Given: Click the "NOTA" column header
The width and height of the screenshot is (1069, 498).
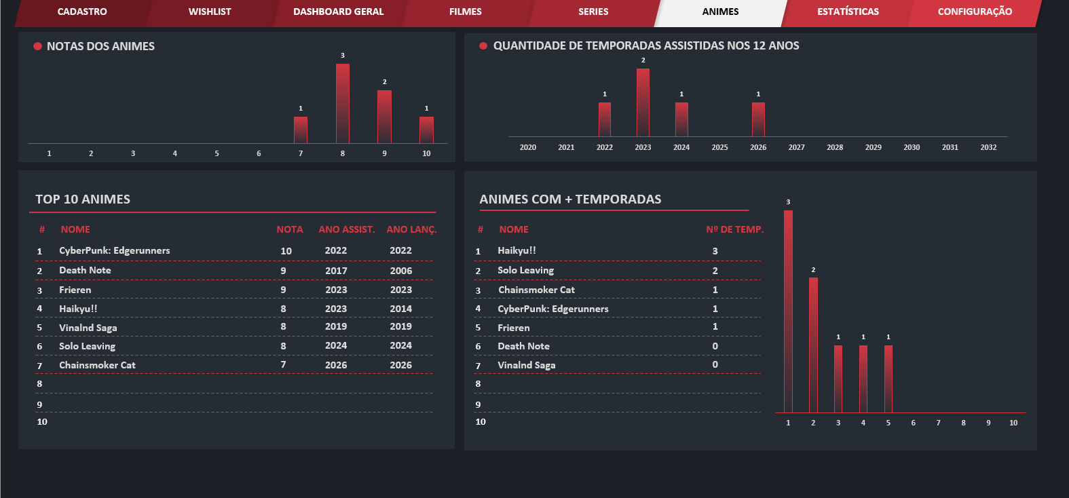Looking at the screenshot, I should (290, 229).
